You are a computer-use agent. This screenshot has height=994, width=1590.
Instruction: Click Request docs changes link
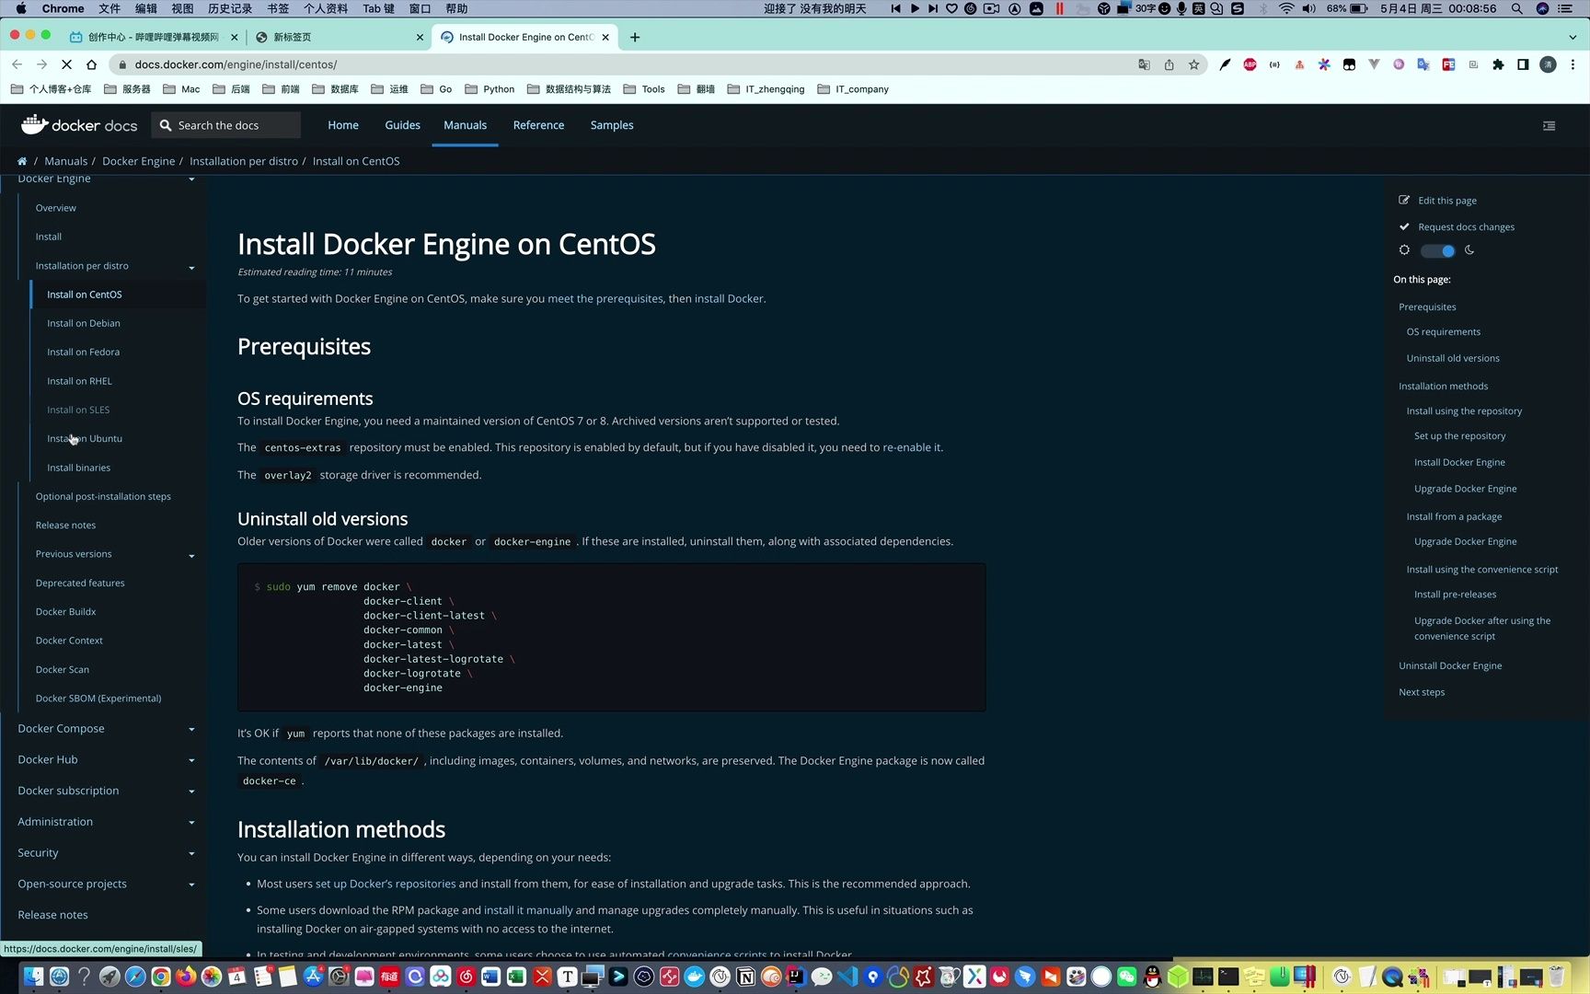click(1466, 226)
